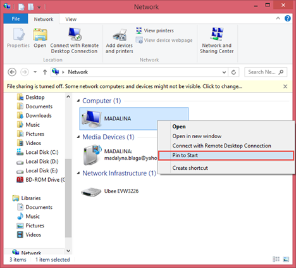This screenshot has width=296, height=268.
Task: Click the Properties ribbon icon
Action: point(18,38)
